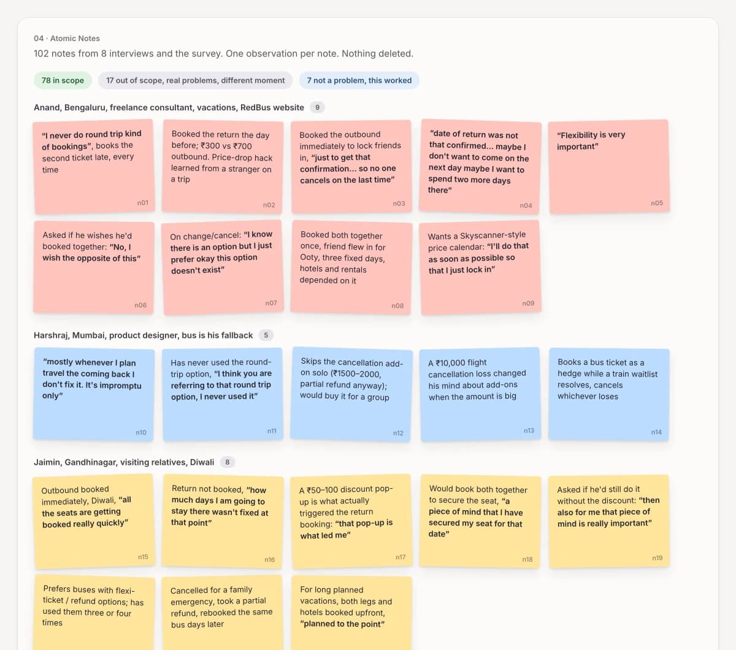Select note 'Would book both together to secure the seat'

tap(480, 521)
